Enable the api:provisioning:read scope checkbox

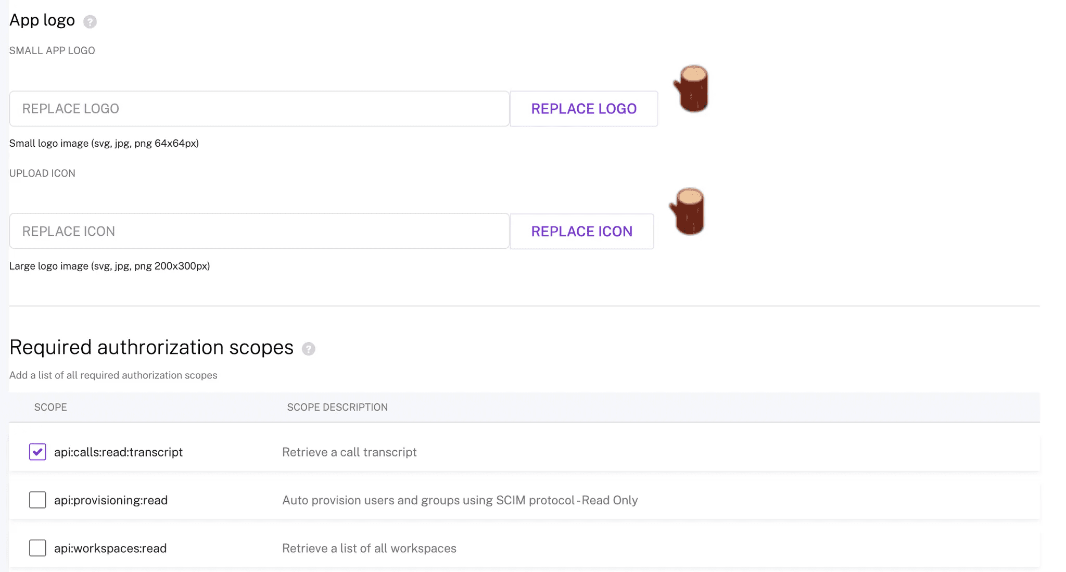click(37, 500)
